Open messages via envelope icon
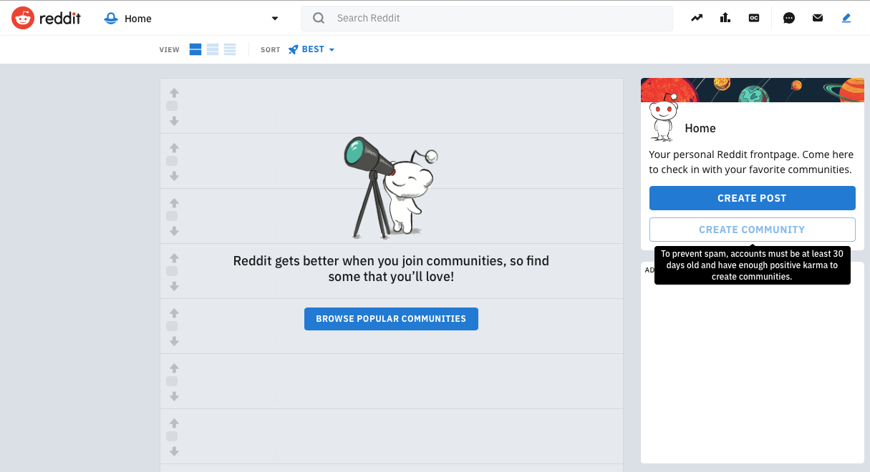The image size is (870, 472). pyautogui.click(x=818, y=19)
